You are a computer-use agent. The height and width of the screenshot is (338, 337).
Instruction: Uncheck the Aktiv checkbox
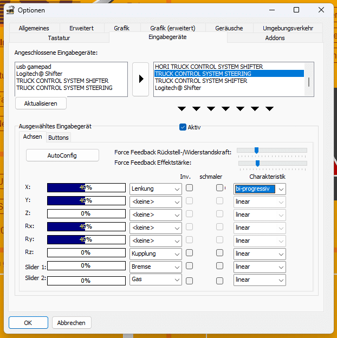click(183, 127)
